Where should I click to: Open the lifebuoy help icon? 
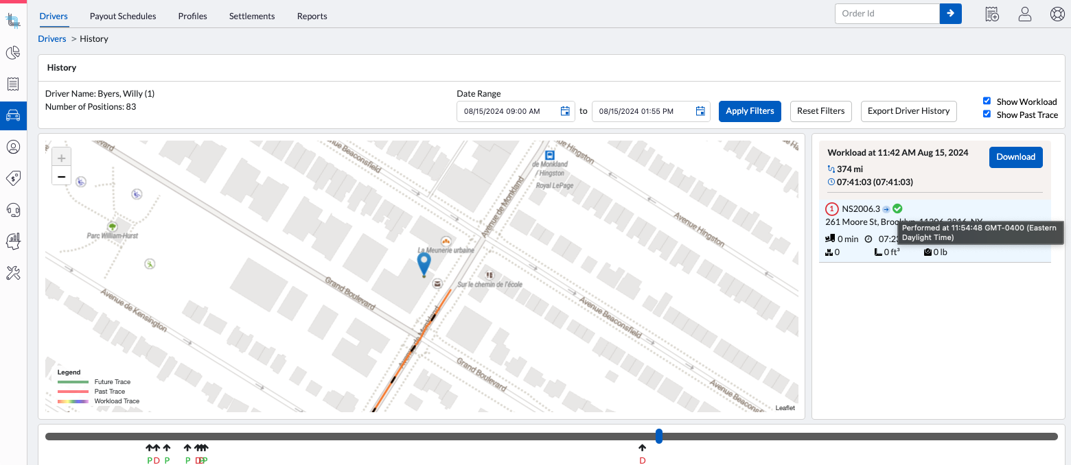[x=1058, y=14]
